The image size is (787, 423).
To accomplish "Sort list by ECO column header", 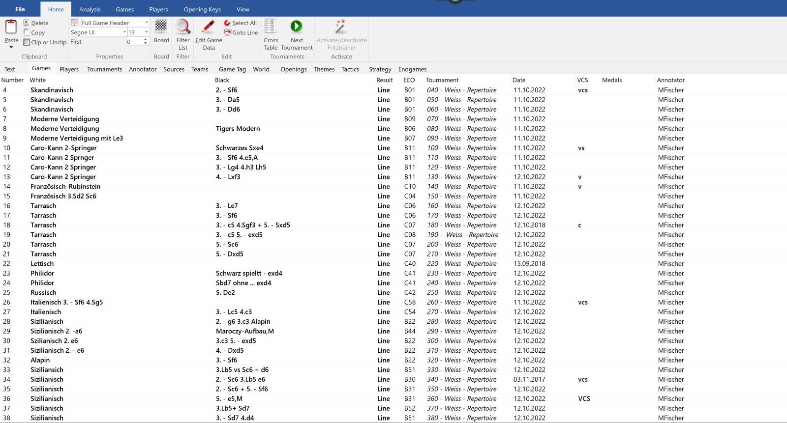I will 409,80.
